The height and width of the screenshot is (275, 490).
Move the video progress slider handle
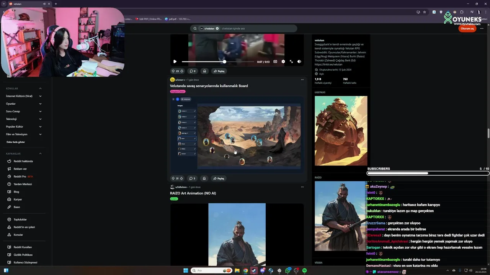click(x=224, y=61)
